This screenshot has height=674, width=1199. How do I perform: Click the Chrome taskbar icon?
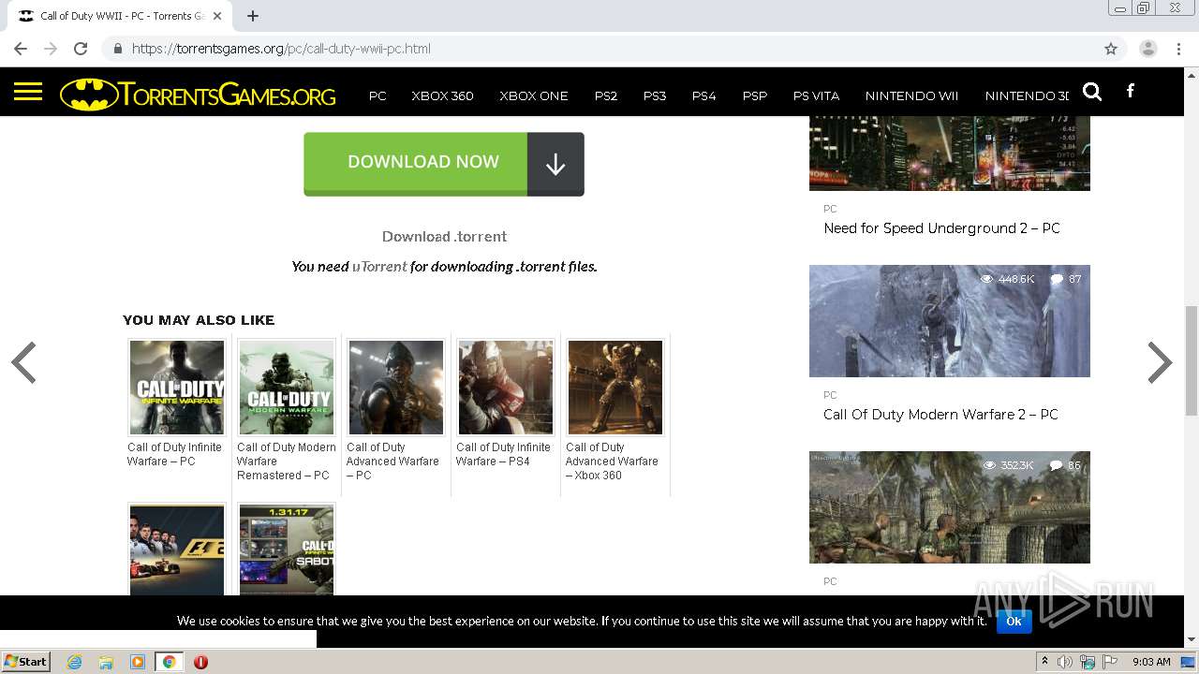coord(170,662)
